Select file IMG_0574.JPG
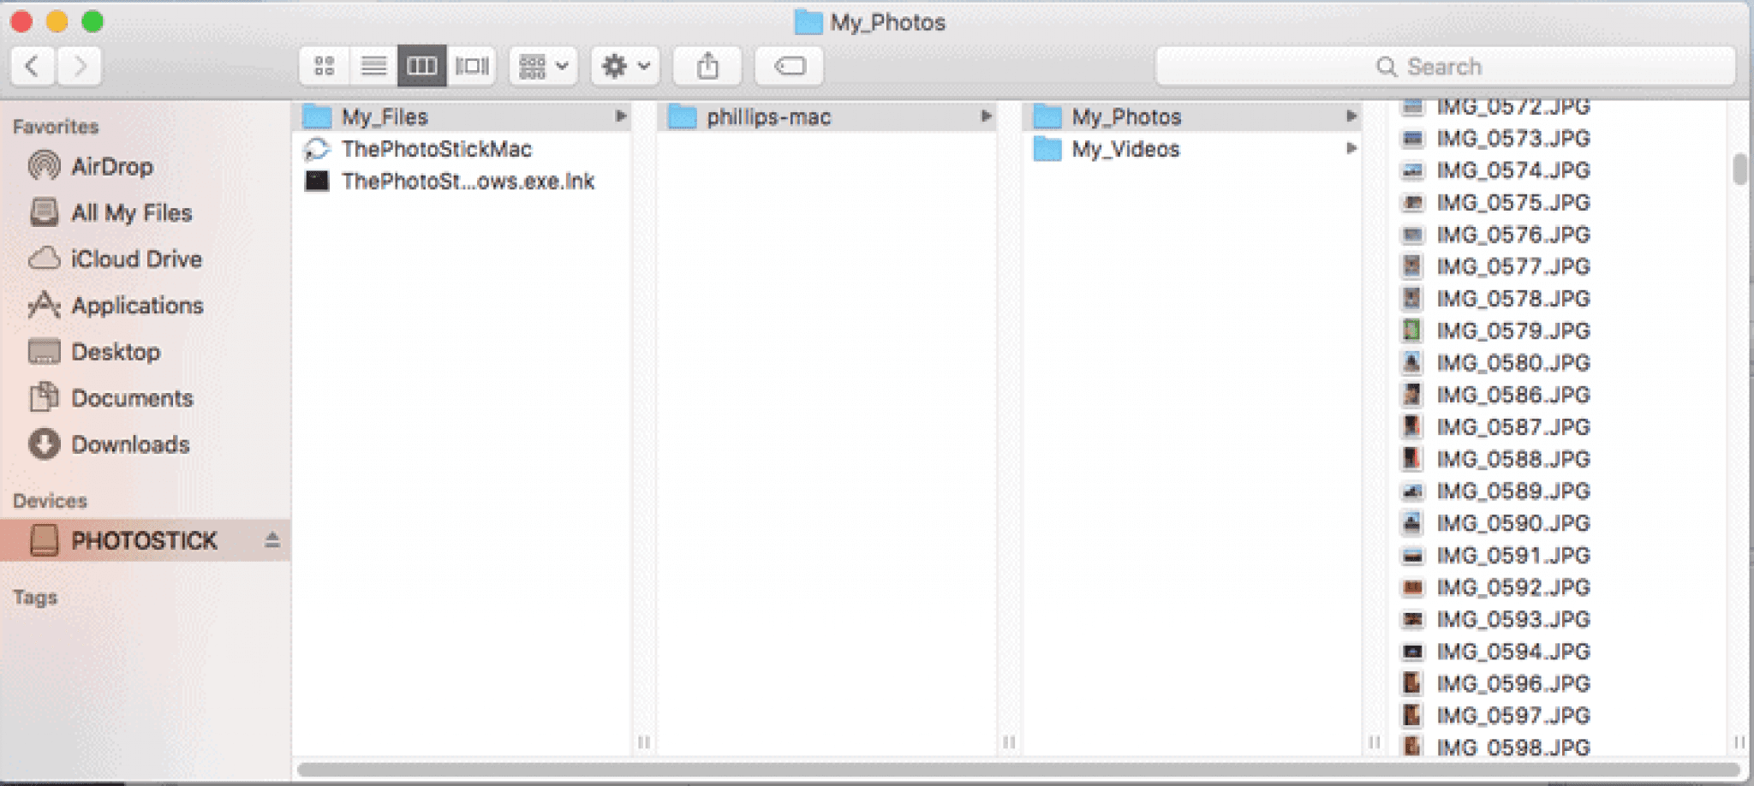This screenshot has height=786, width=1754. [1512, 170]
